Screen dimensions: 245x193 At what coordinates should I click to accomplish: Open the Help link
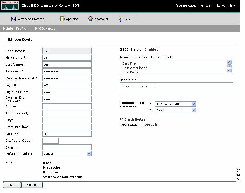tap(232, 6)
